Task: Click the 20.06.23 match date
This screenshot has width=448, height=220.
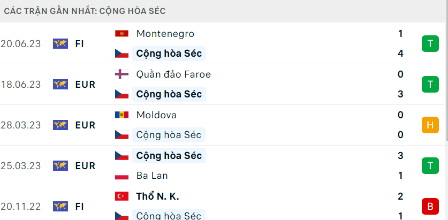Action: 20,44
